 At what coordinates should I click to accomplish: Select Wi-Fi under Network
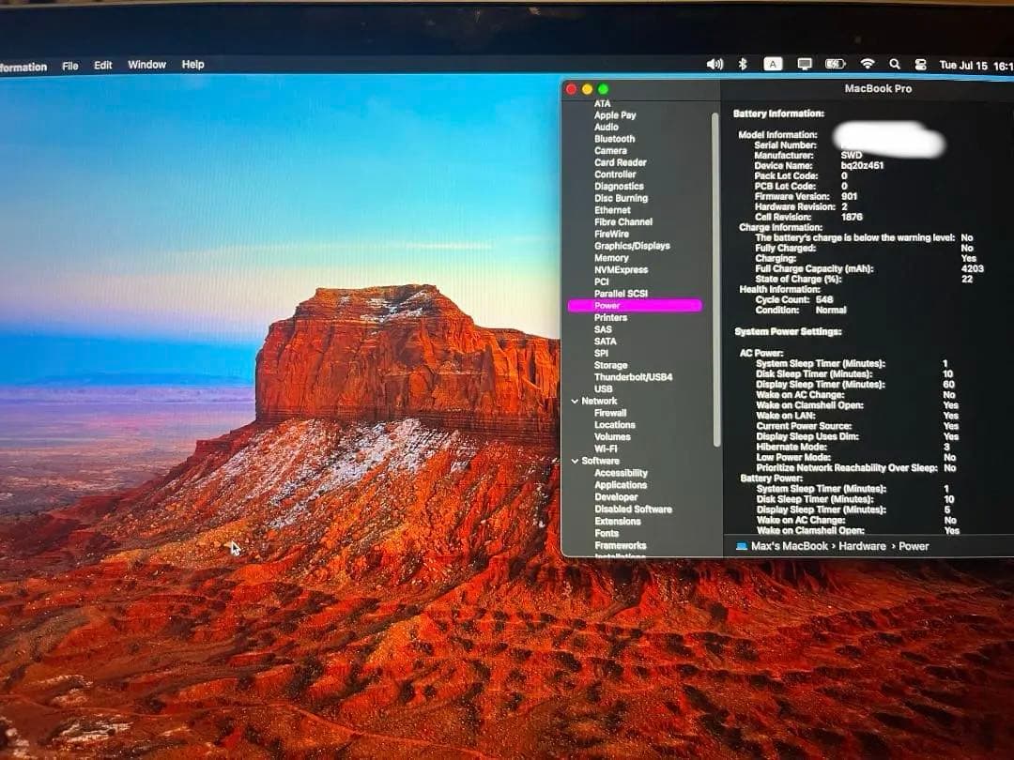click(606, 448)
